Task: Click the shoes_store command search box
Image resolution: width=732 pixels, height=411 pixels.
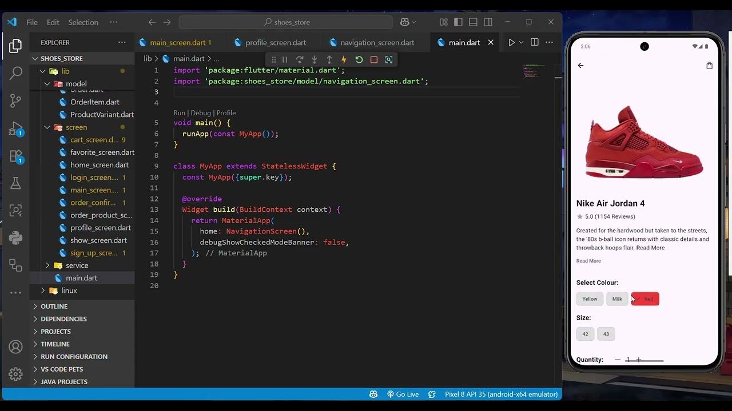Action: click(286, 22)
